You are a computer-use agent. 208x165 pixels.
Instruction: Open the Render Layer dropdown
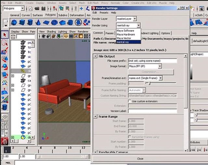click(x=135, y=19)
